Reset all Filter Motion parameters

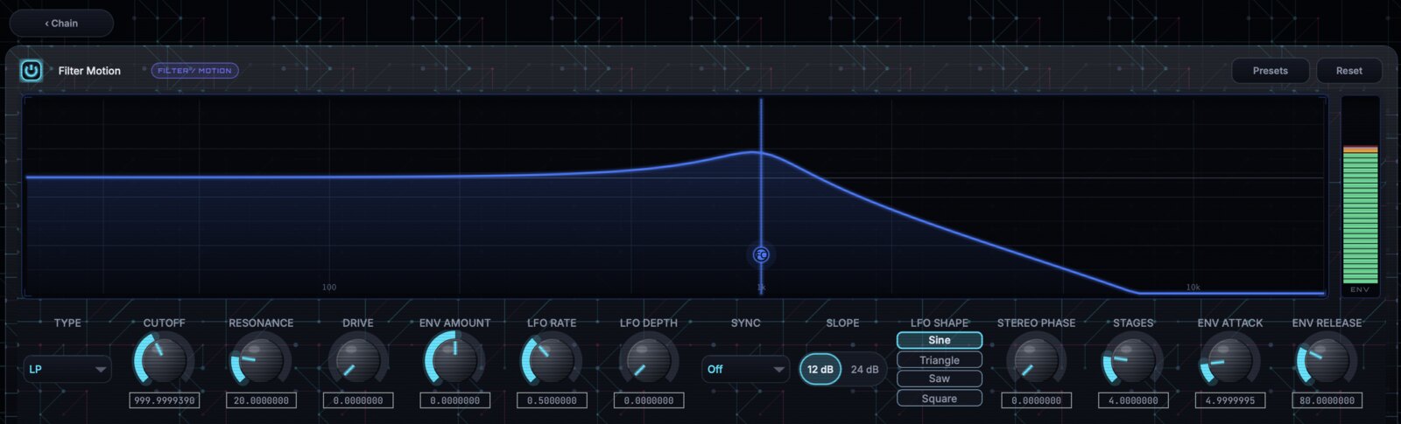[1348, 71]
